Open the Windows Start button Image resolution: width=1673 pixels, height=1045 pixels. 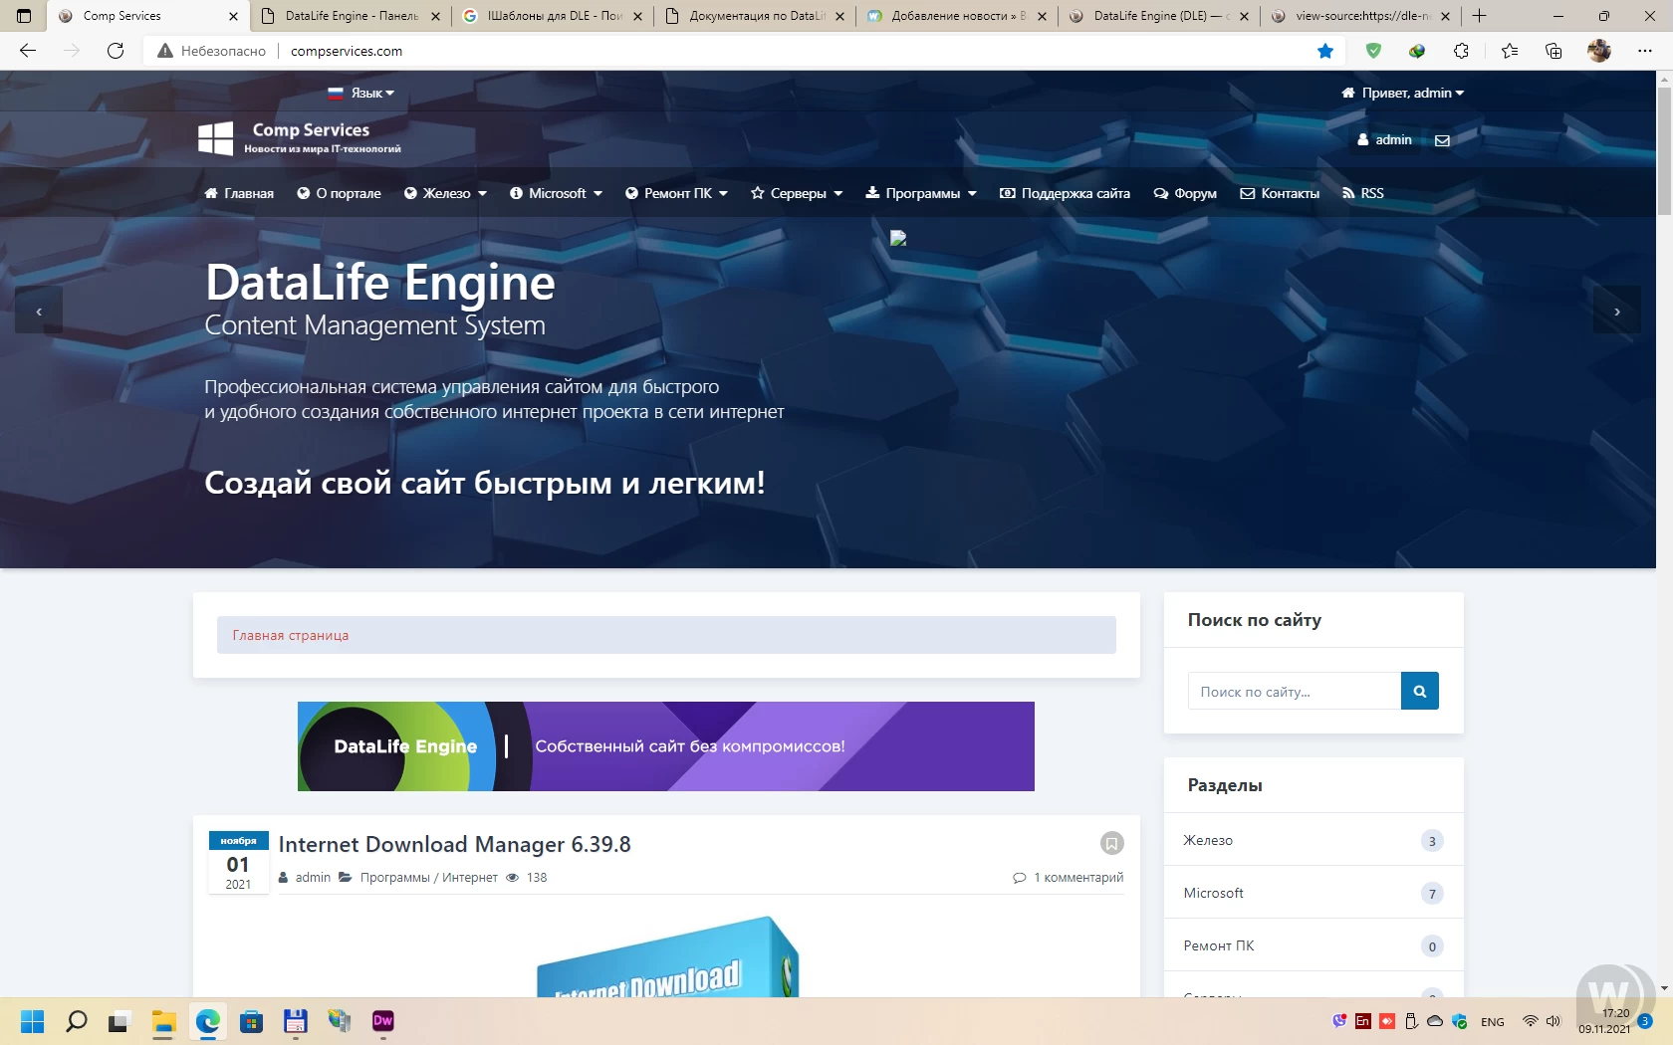pos(33,1021)
